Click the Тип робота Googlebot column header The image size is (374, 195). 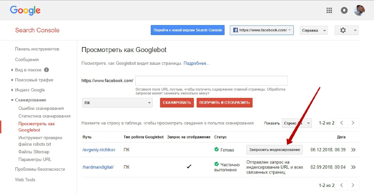[x=143, y=137]
